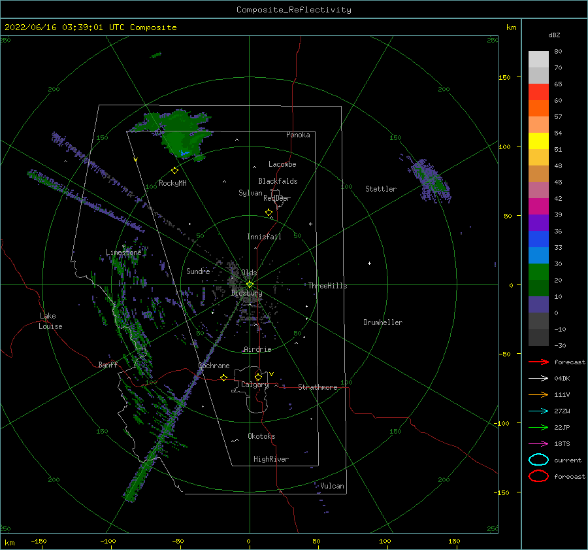Screen dimensions: 588x550
Task: Click the Sylvan label
Action: 250,193
